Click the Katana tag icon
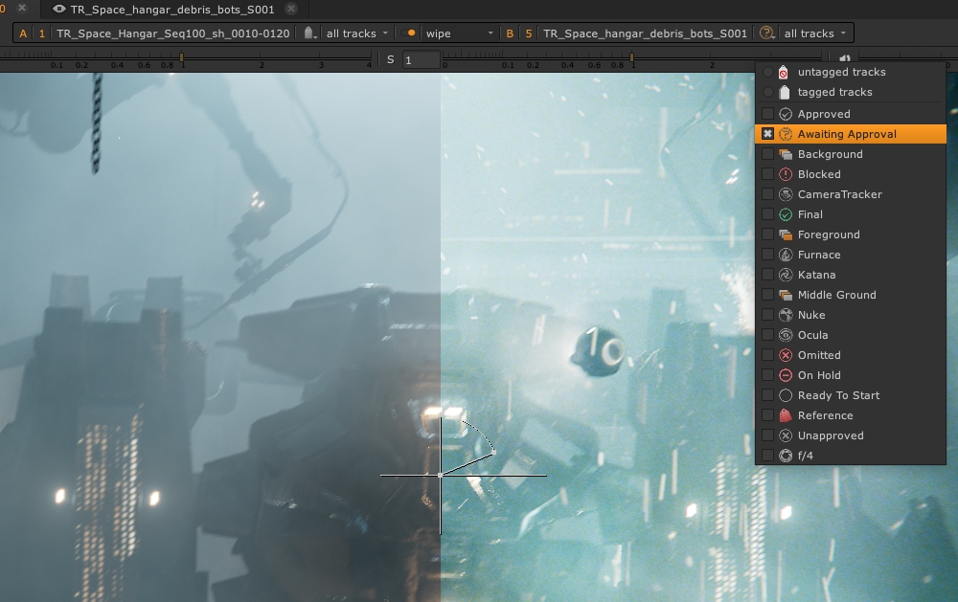958x602 pixels. point(786,275)
